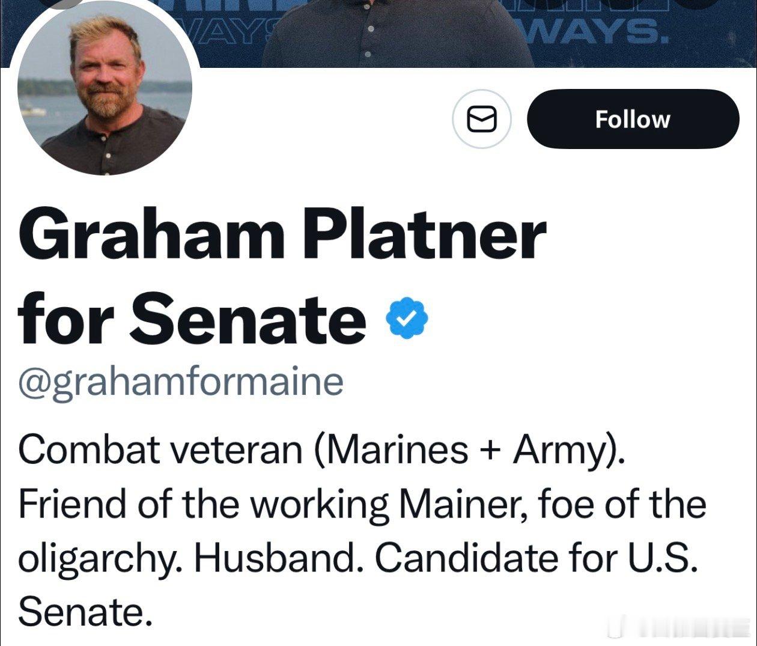Open direct message via envelope icon

coord(481,119)
